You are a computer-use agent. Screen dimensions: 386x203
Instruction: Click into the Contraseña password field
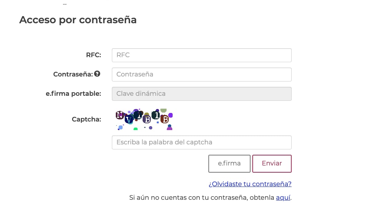click(x=202, y=75)
